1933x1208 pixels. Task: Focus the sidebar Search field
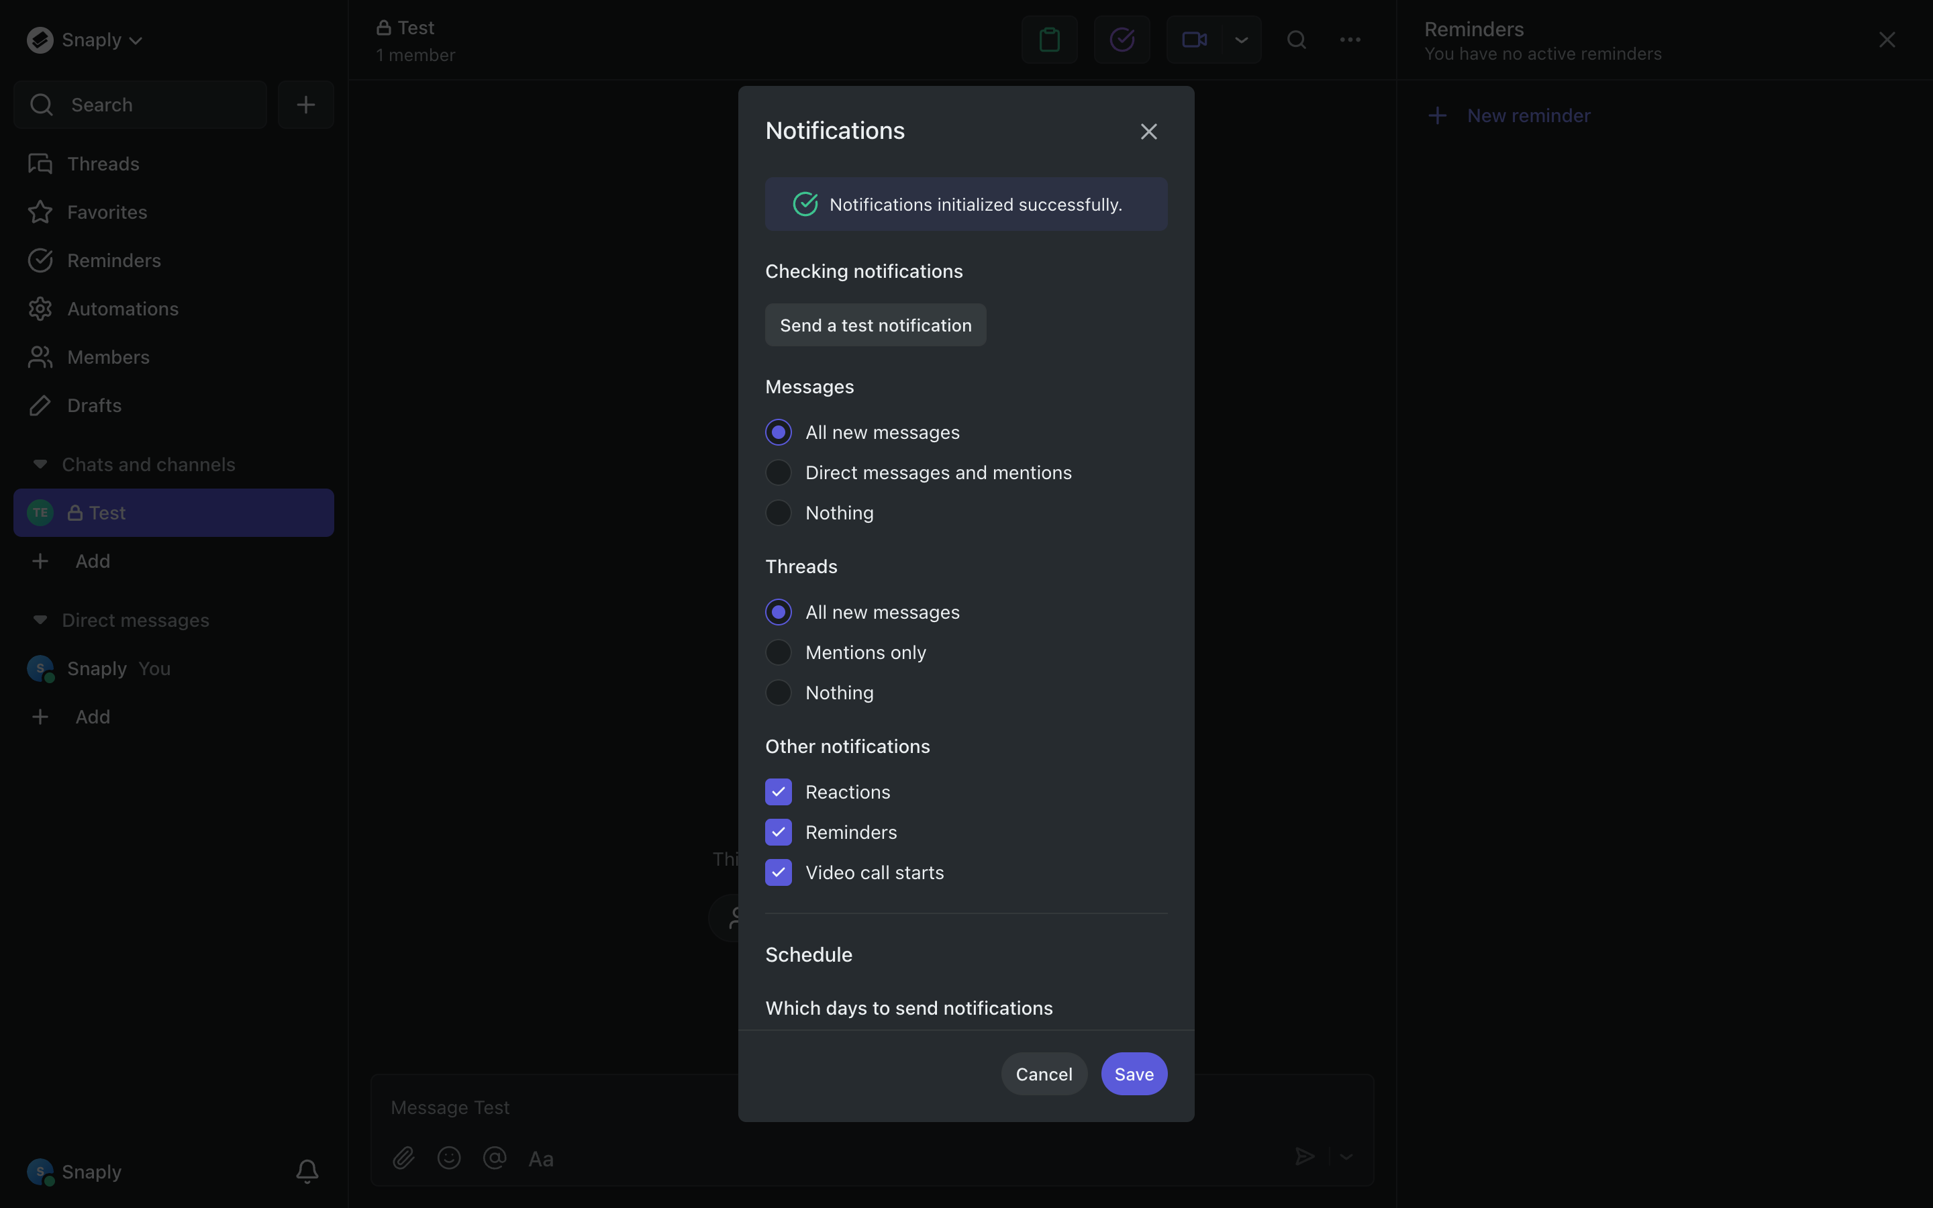point(140,105)
